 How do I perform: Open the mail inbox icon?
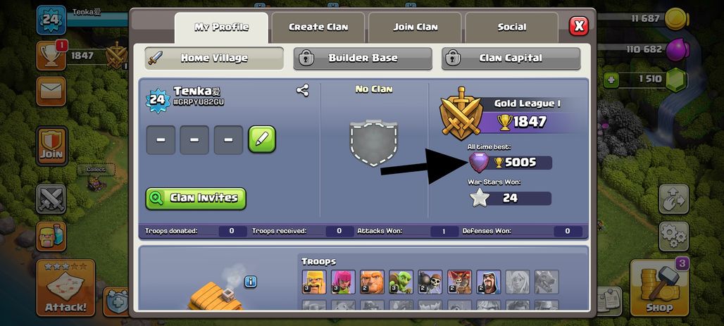tap(51, 91)
